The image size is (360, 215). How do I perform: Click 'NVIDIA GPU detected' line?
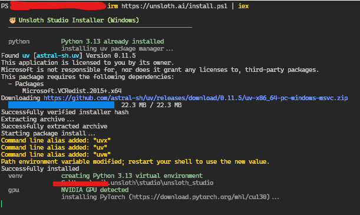click(95, 190)
